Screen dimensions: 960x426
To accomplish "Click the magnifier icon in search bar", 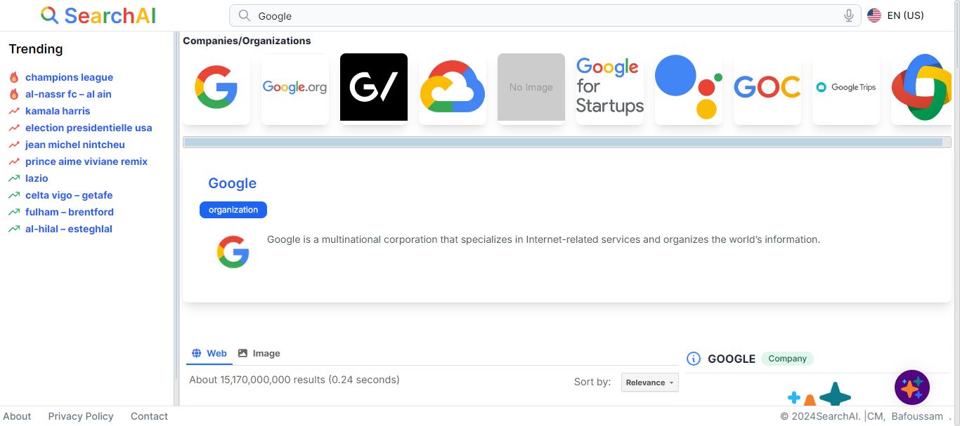I will point(244,15).
